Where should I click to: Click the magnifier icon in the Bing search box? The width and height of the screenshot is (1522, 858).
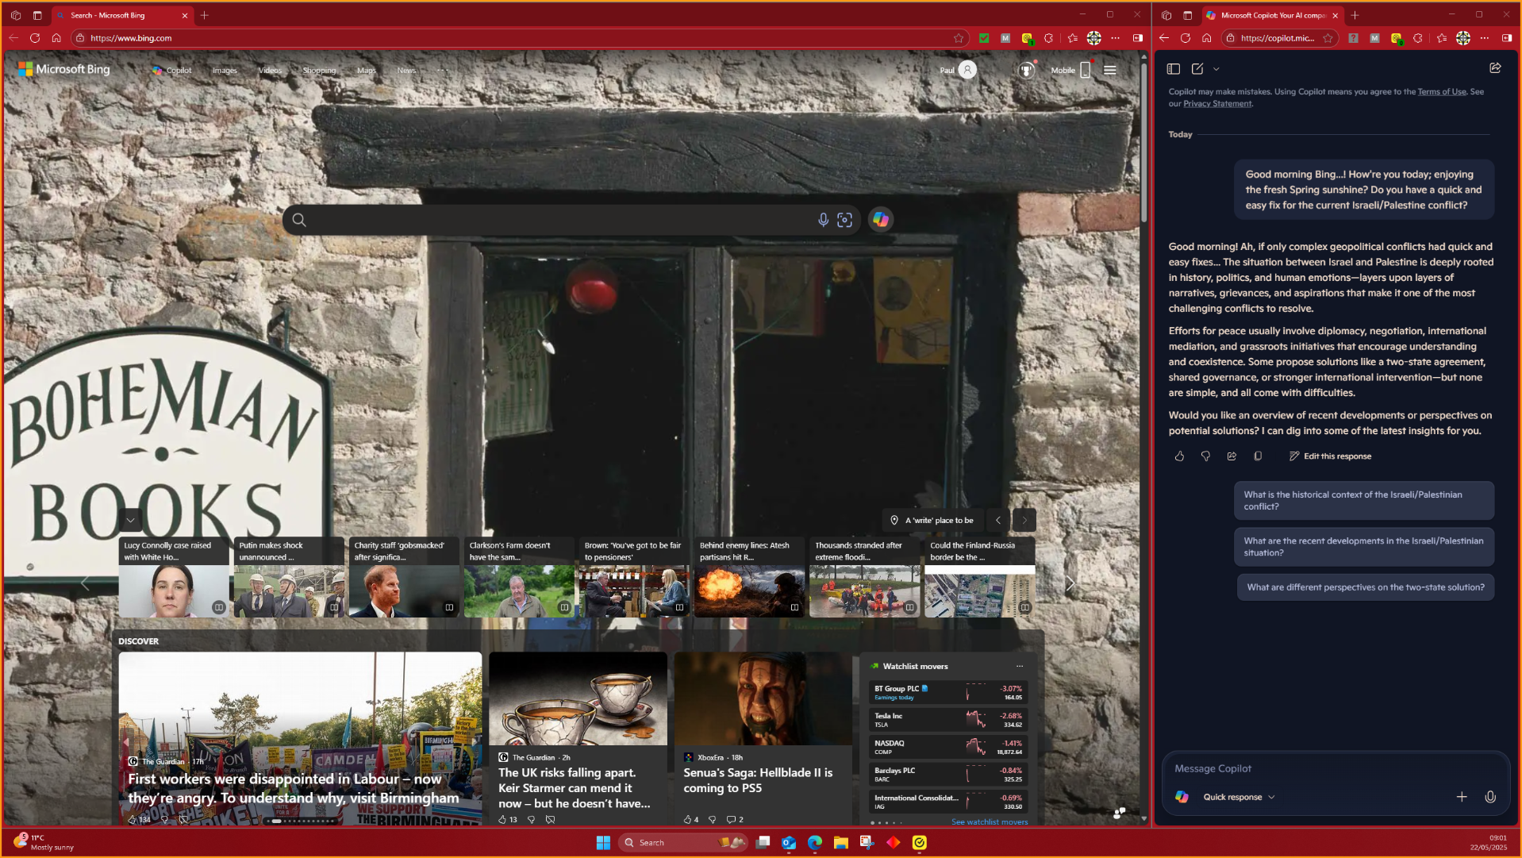[x=298, y=220]
